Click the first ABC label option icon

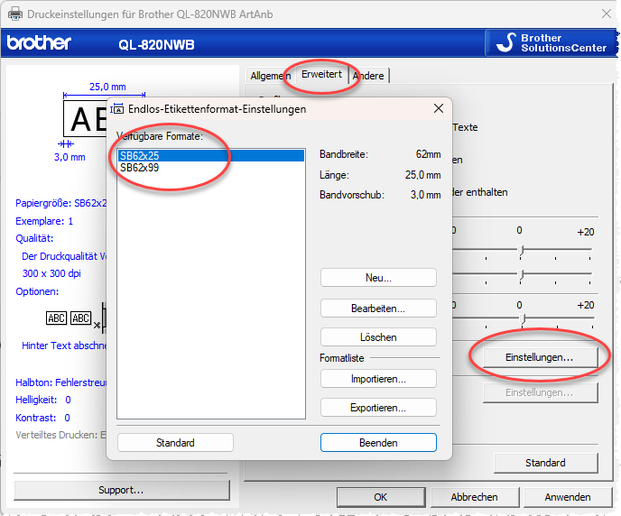pos(56,318)
